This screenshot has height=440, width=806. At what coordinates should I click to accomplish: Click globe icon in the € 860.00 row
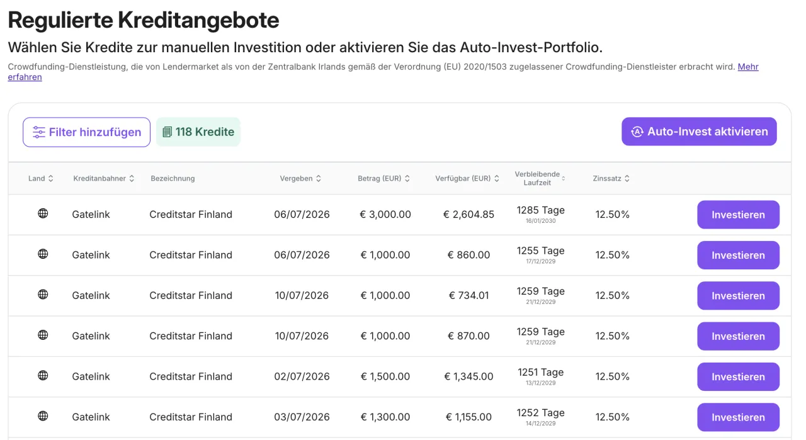(x=43, y=254)
